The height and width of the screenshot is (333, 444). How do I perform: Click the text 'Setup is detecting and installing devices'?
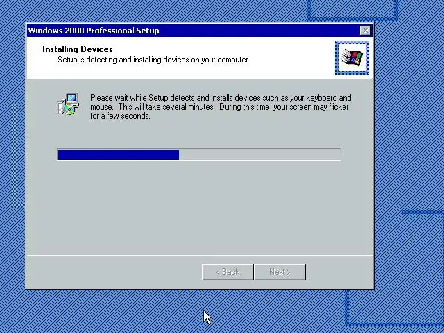[x=123, y=60]
